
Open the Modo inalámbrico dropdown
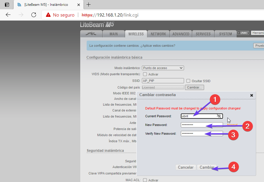163,68
